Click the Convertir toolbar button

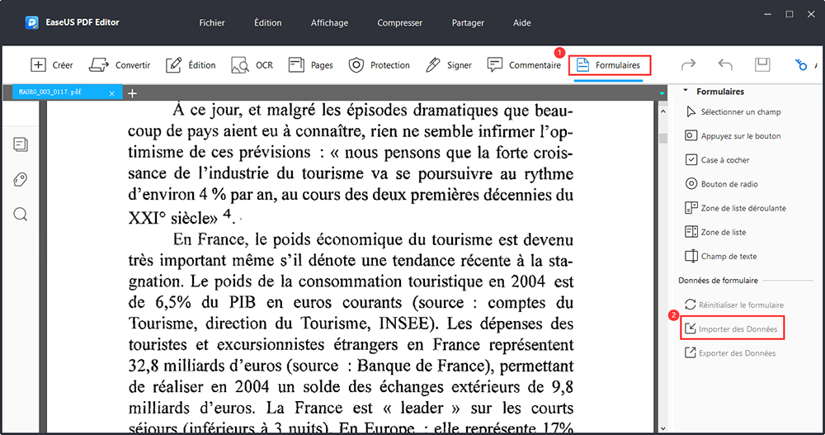120,64
